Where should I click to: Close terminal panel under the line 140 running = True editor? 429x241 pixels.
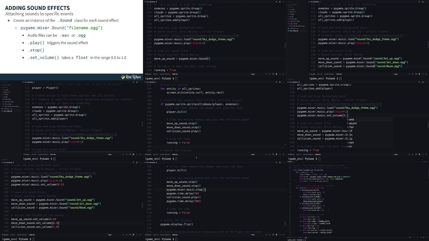pos(283,74)
